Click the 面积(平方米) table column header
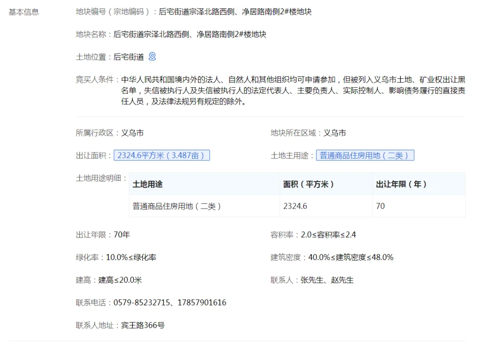 tap(326, 184)
